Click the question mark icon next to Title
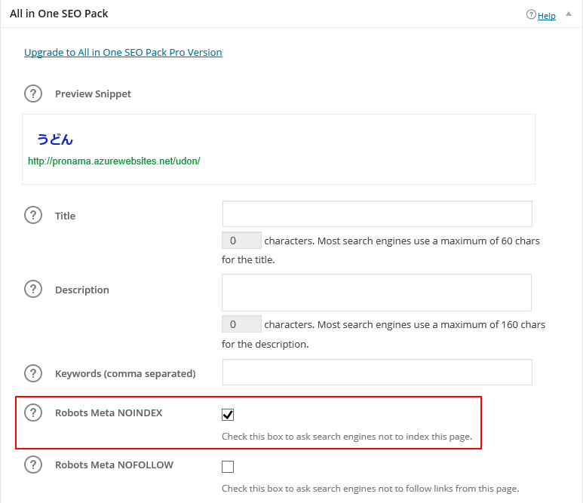The height and width of the screenshot is (503, 583). coord(33,216)
